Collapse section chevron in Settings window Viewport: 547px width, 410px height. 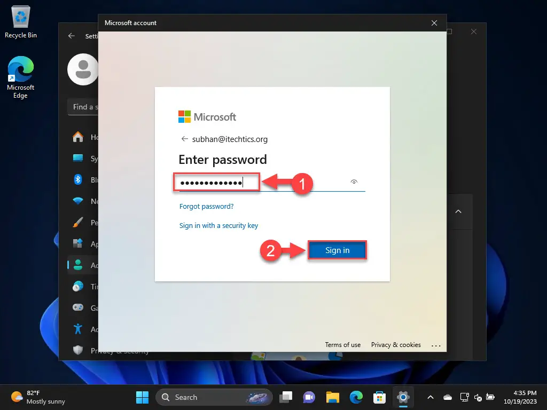(x=458, y=211)
